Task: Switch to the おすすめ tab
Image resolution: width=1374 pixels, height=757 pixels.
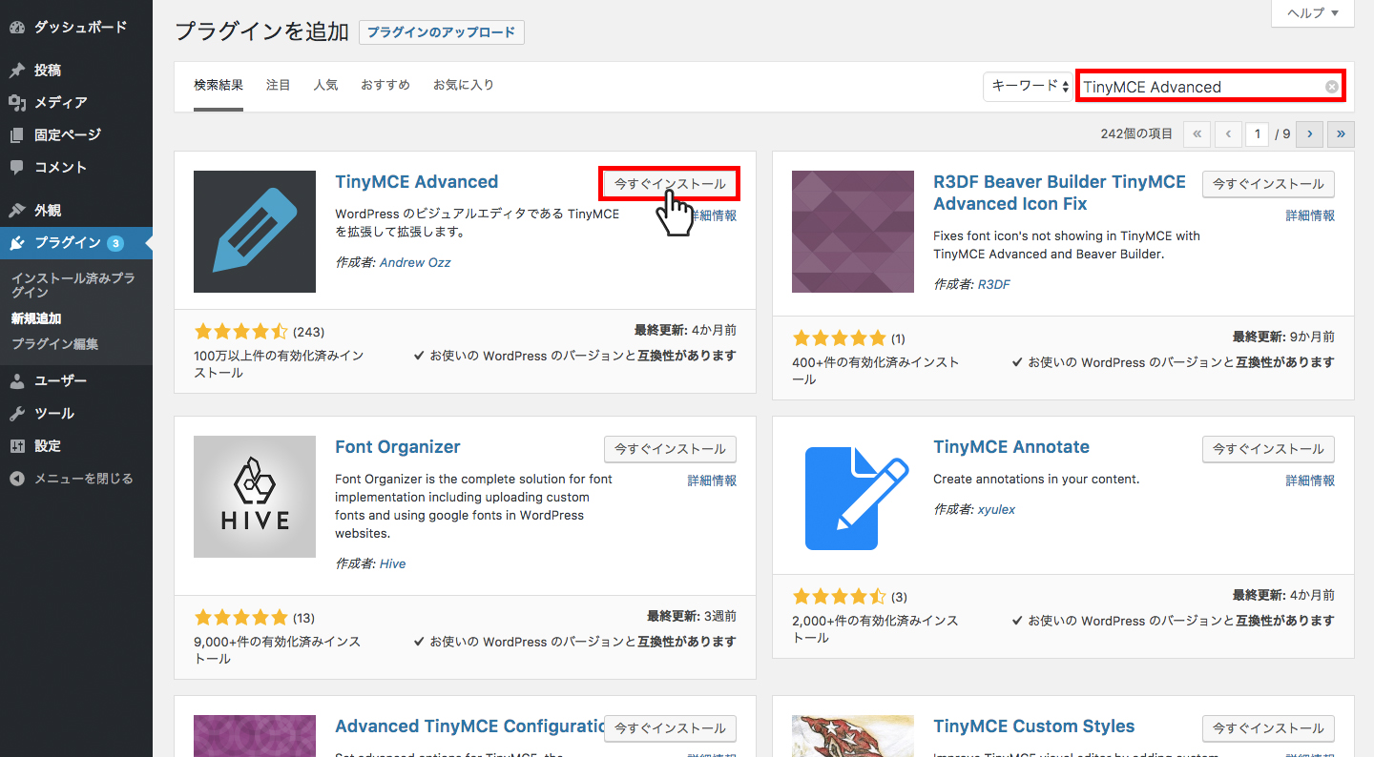Action: coord(385,85)
